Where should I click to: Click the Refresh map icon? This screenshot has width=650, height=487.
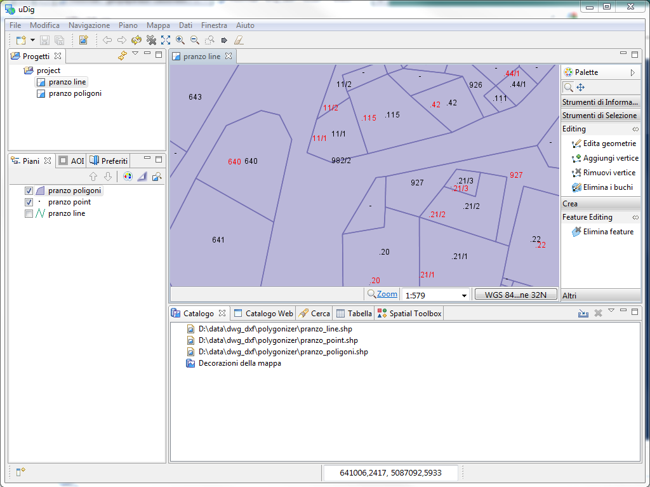136,40
